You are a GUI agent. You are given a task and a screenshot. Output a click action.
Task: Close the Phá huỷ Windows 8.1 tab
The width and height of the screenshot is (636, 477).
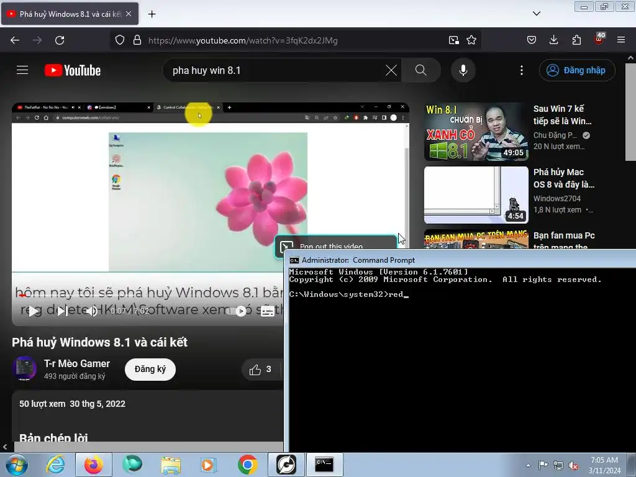coord(129,14)
